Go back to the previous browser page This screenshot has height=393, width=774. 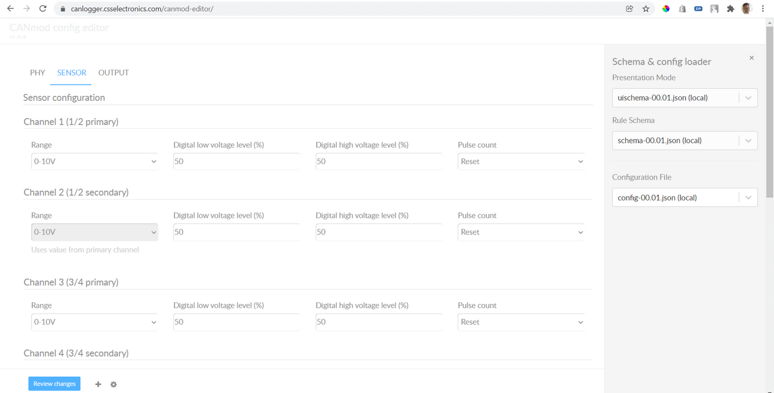point(11,9)
